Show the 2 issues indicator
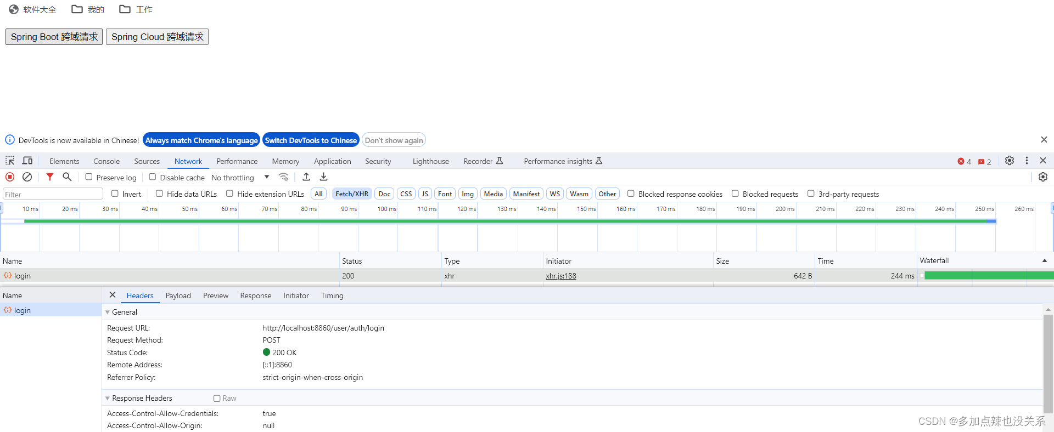This screenshot has height=432, width=1054. 985,161
